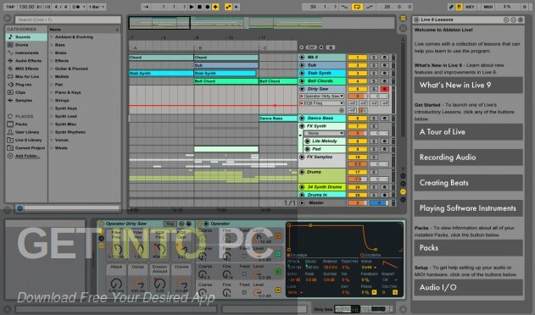This screenshot has height=315, width=535.
Task: Open the A Tour of Live lesson
Action: click(468, 131)
